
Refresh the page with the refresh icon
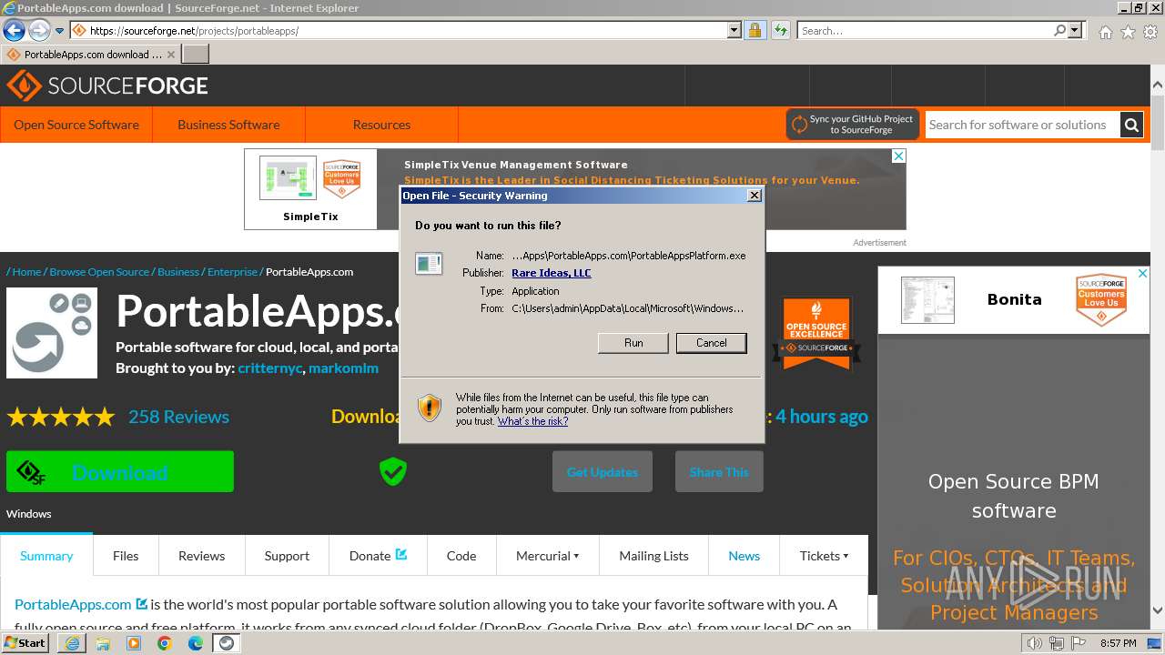pyautogui.click(x=780, y=31)
